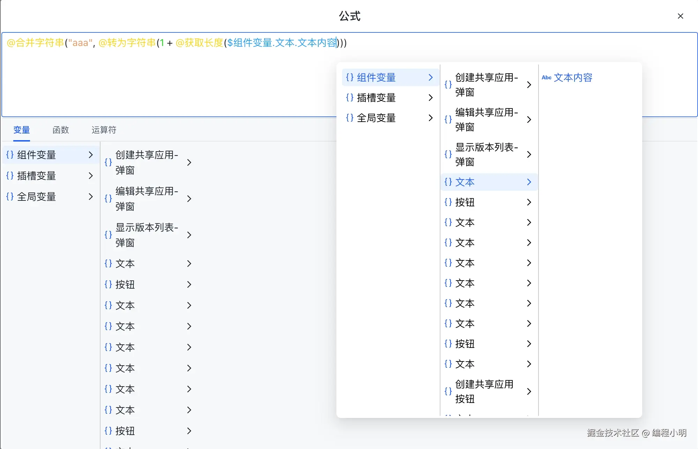The width and height of the screenshot is (698, 449).
Task: Select the 变量 tab
Action: [x=22, y=130]
